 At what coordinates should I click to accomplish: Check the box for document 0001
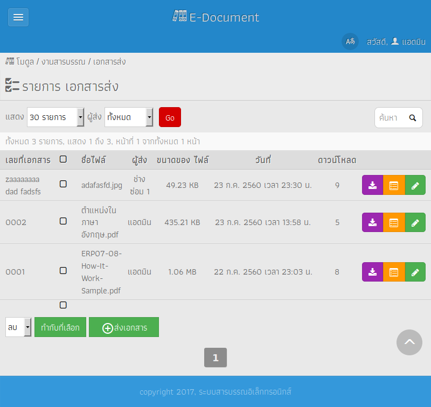tap(63, 271)
